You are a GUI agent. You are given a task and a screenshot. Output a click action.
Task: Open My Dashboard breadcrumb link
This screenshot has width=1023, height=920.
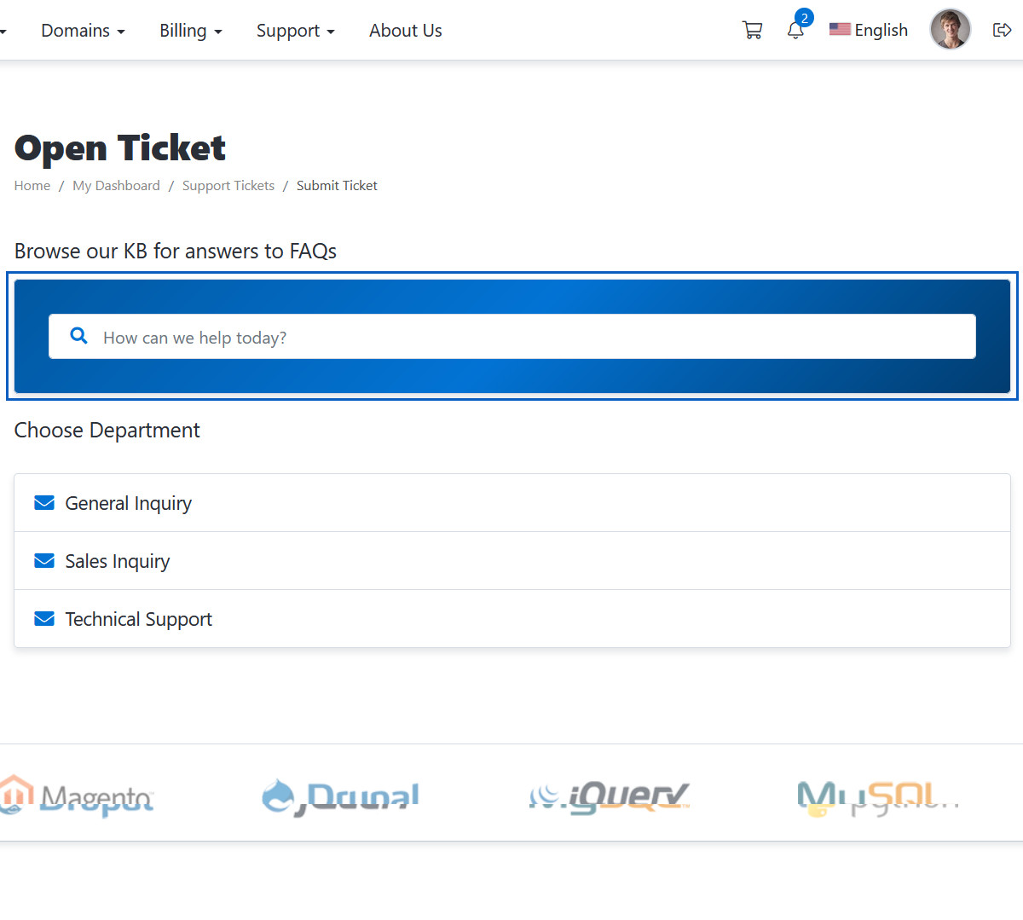tap(116, 186)
